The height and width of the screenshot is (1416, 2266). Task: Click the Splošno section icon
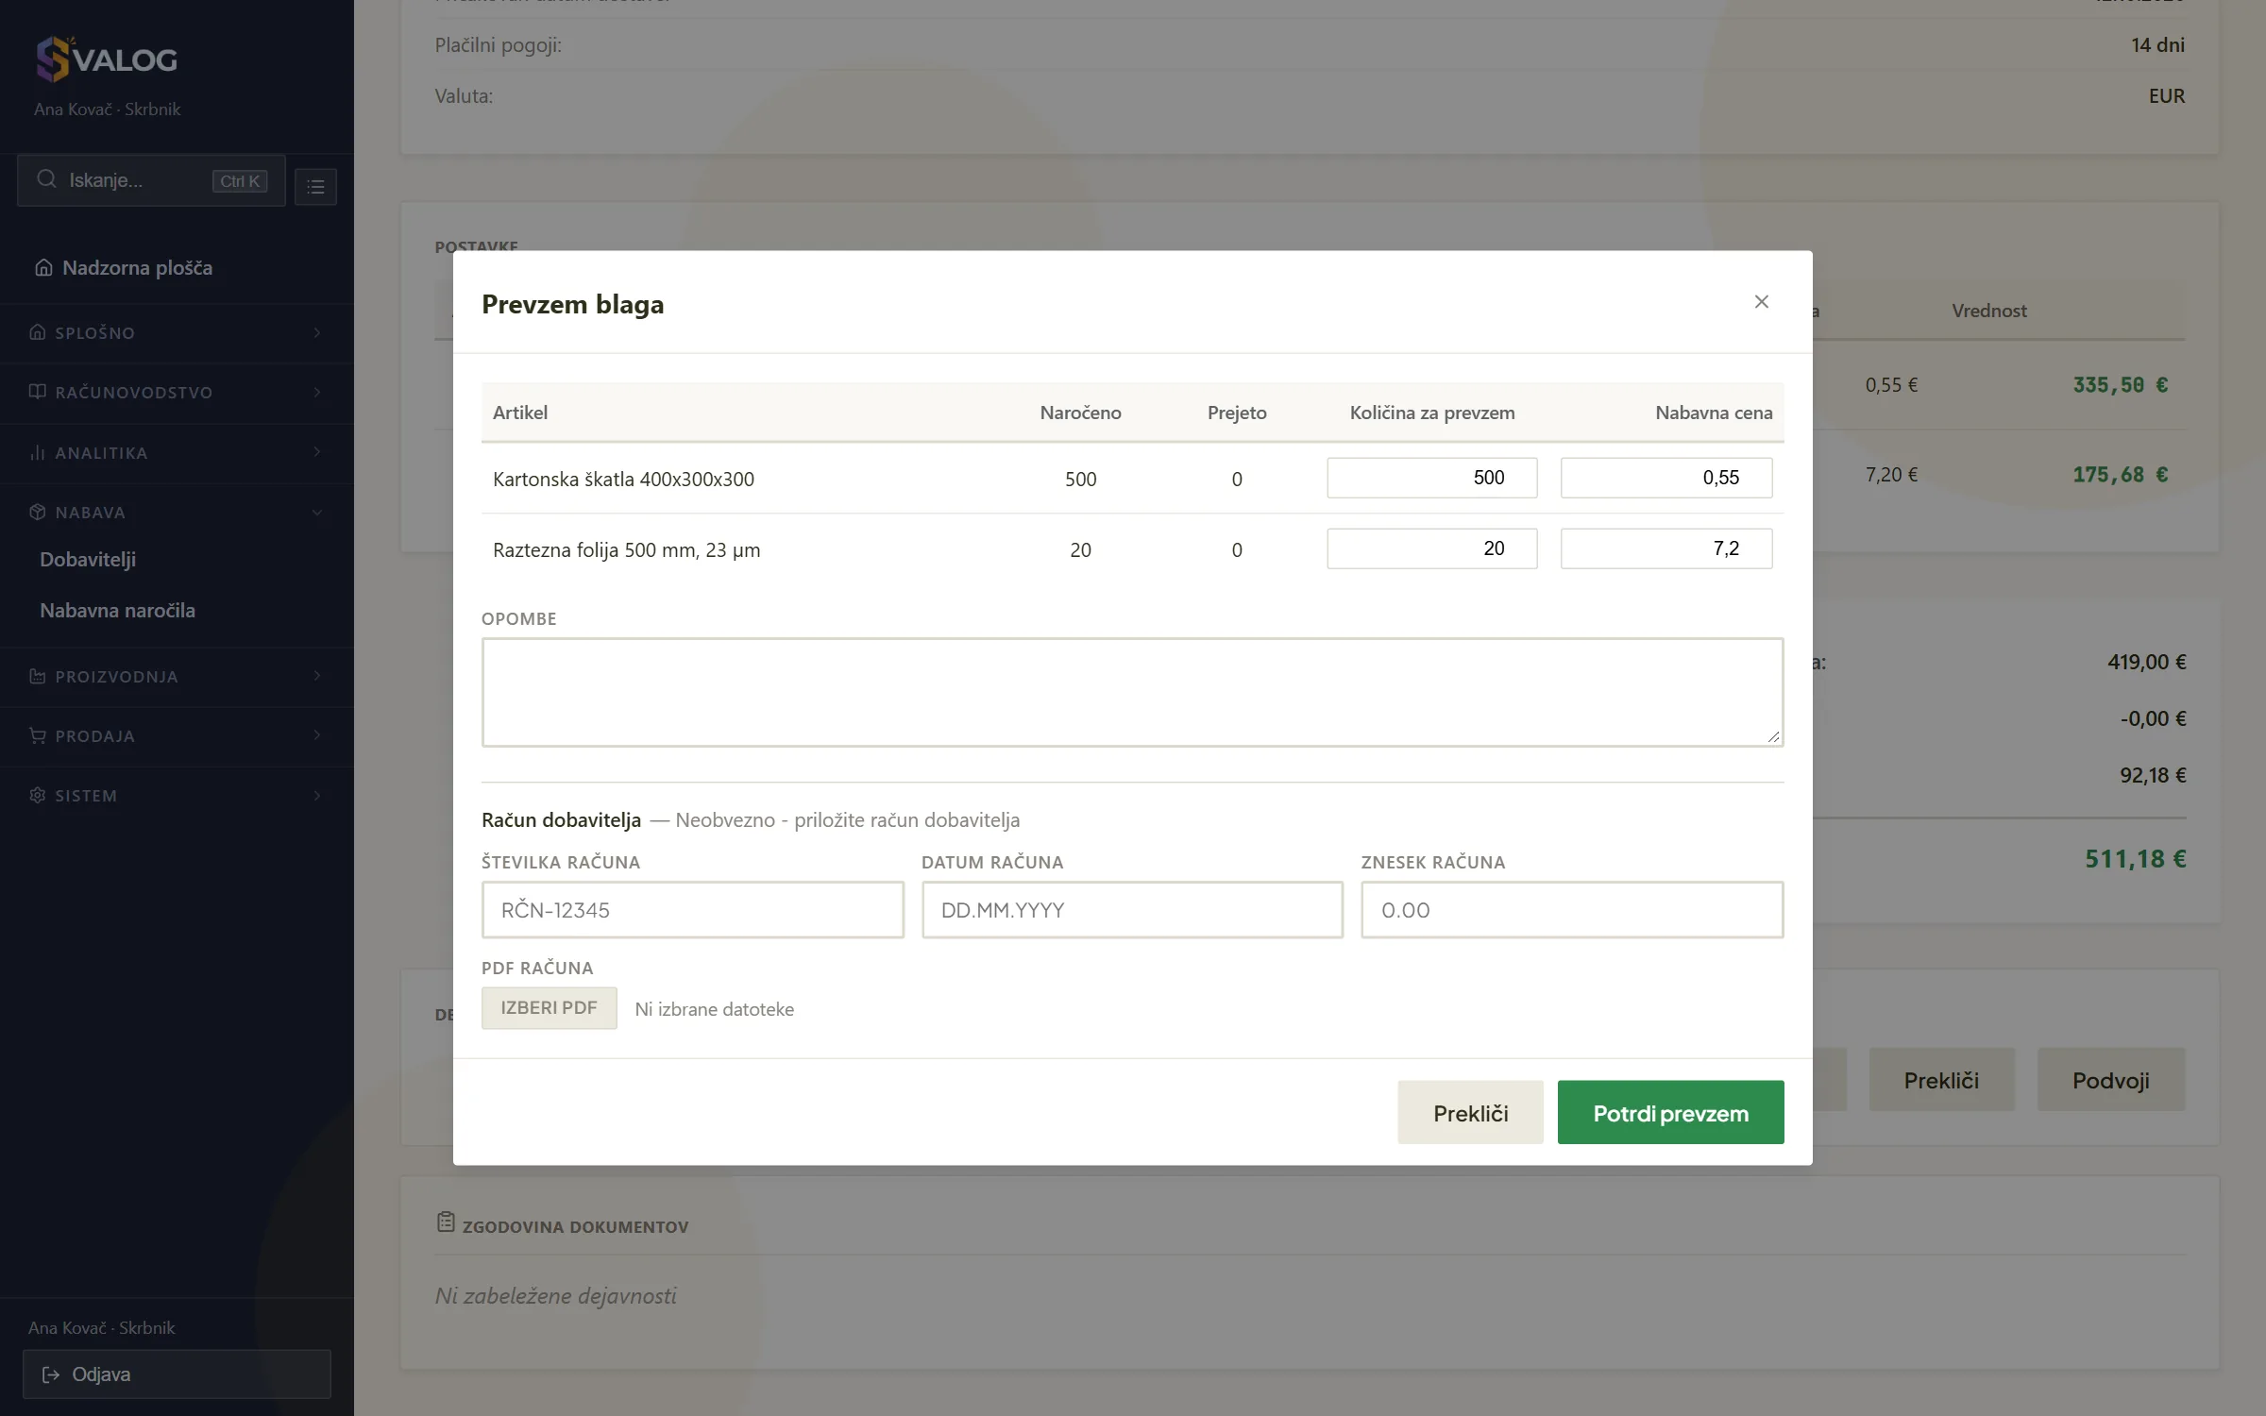coord(38,332)
